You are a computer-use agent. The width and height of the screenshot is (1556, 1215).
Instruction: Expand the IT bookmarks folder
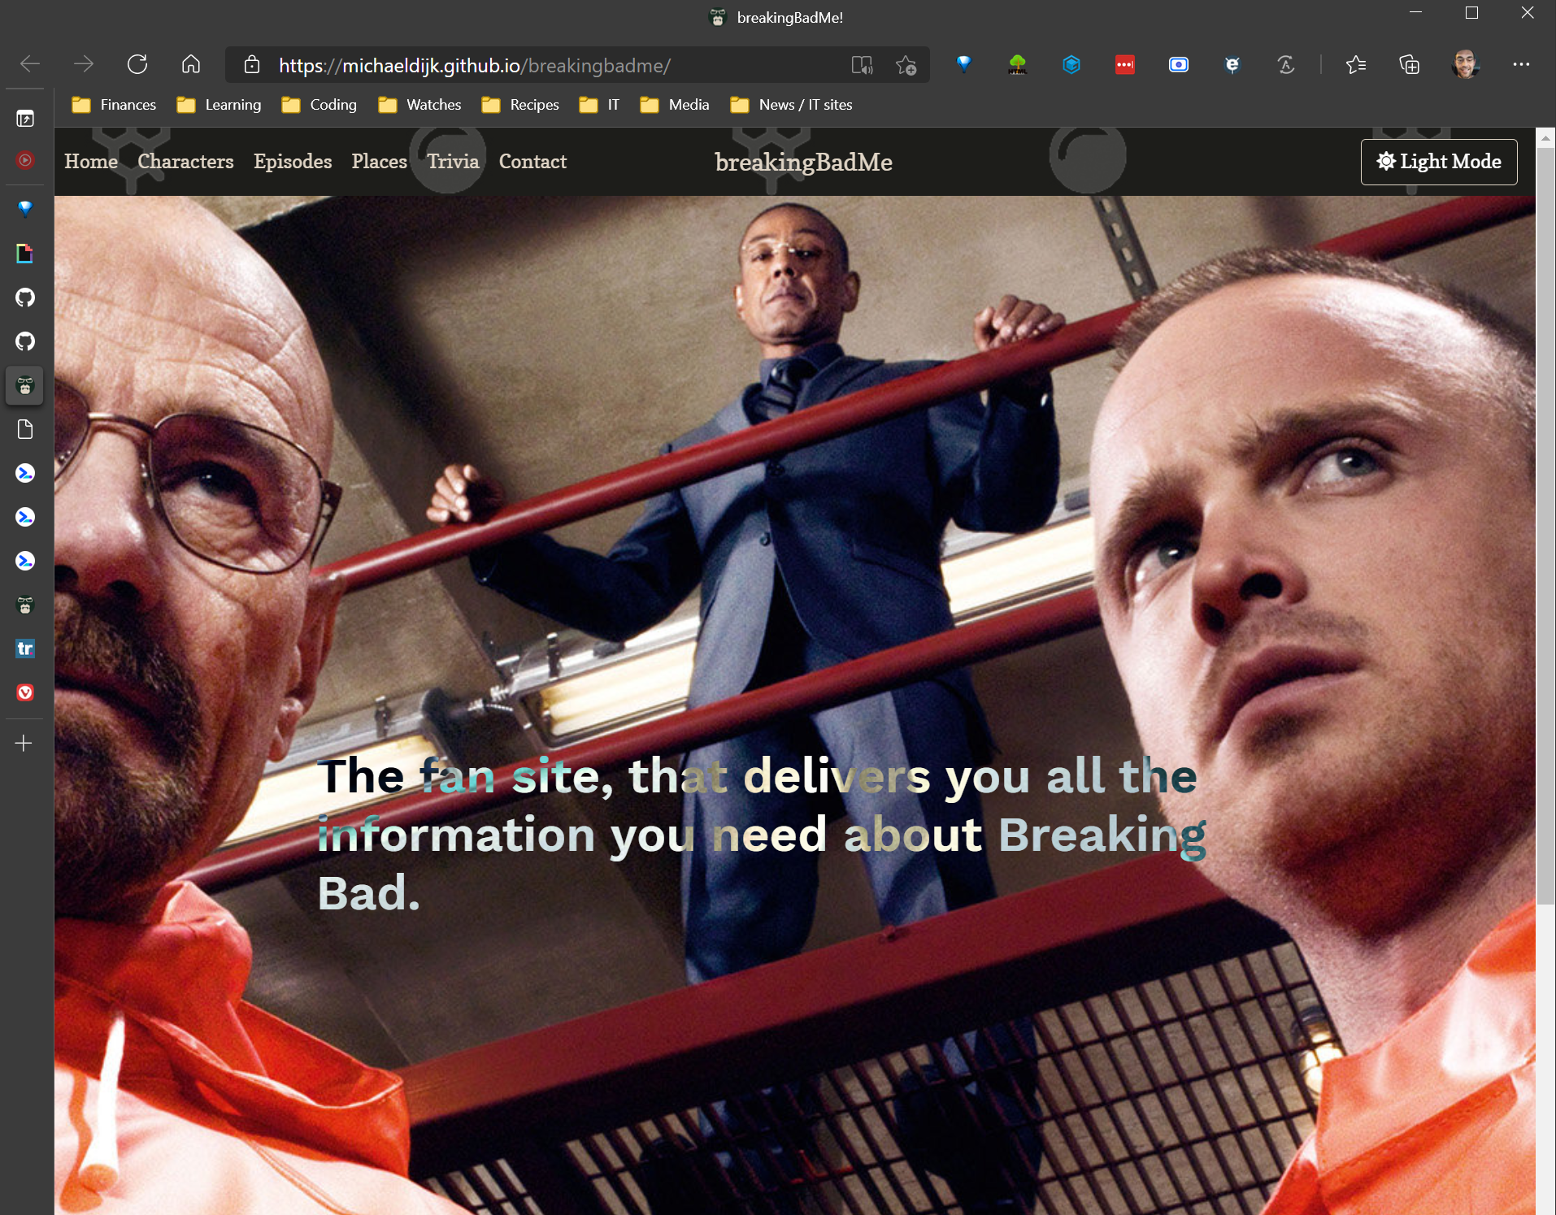point(599,105)
